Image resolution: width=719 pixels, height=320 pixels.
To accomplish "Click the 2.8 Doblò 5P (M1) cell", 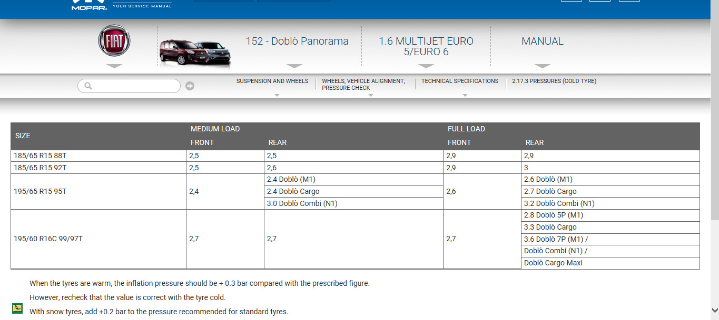I will click(610, 215).
